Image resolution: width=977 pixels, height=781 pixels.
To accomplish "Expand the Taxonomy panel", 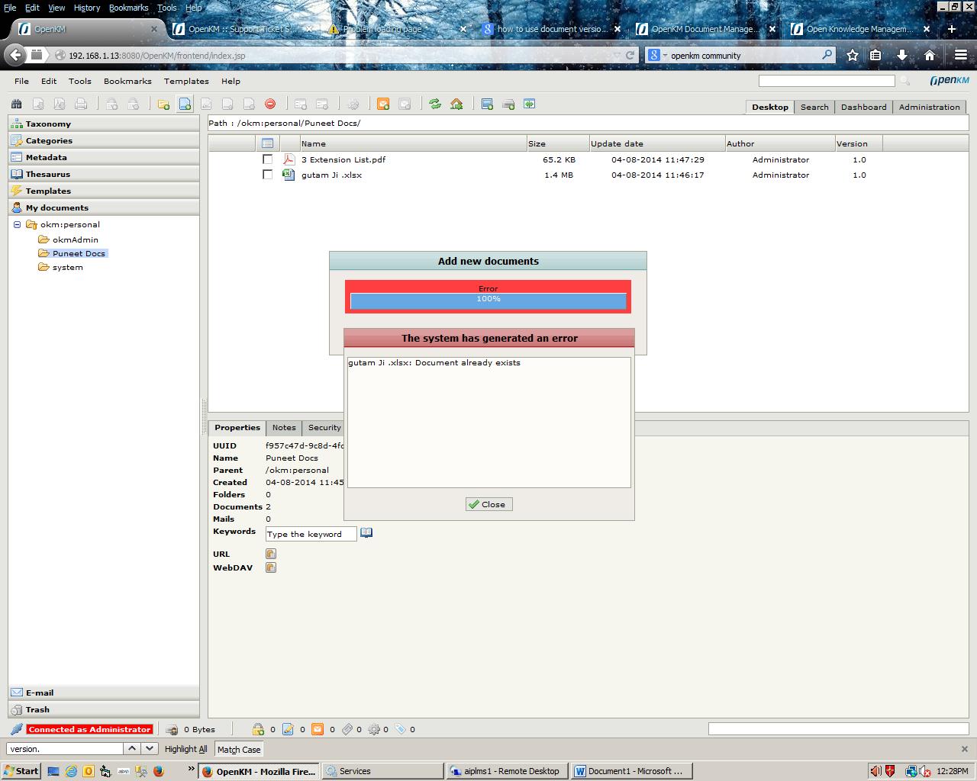I will (x=48, y=124).
